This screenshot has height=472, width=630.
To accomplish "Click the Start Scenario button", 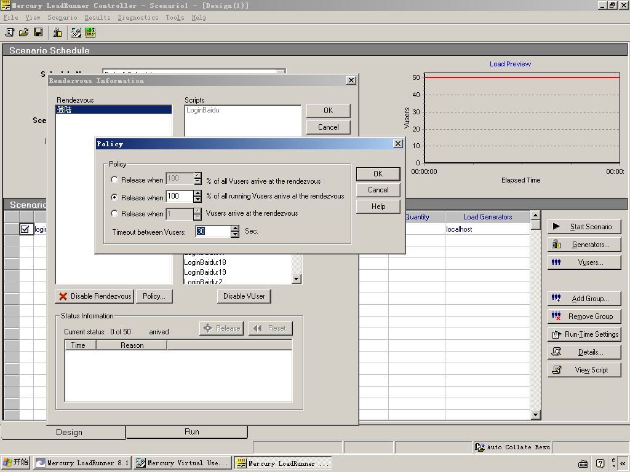I will (584, 227).
